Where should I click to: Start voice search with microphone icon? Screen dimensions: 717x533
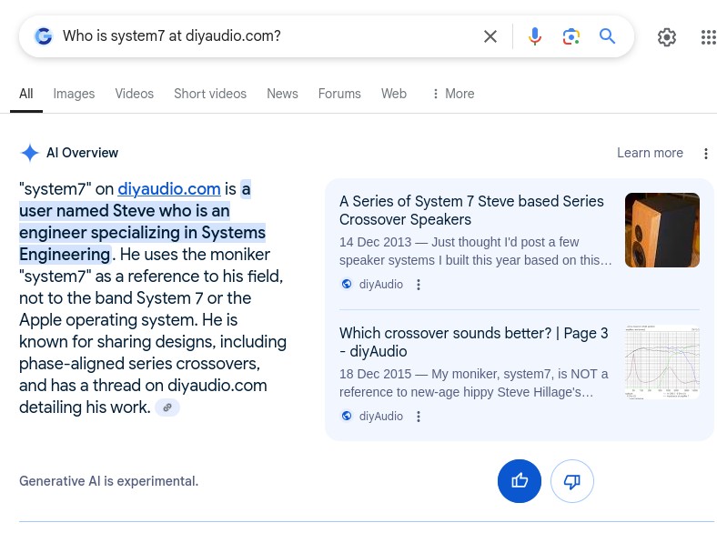pyautogui.click(x=534, y=36)
